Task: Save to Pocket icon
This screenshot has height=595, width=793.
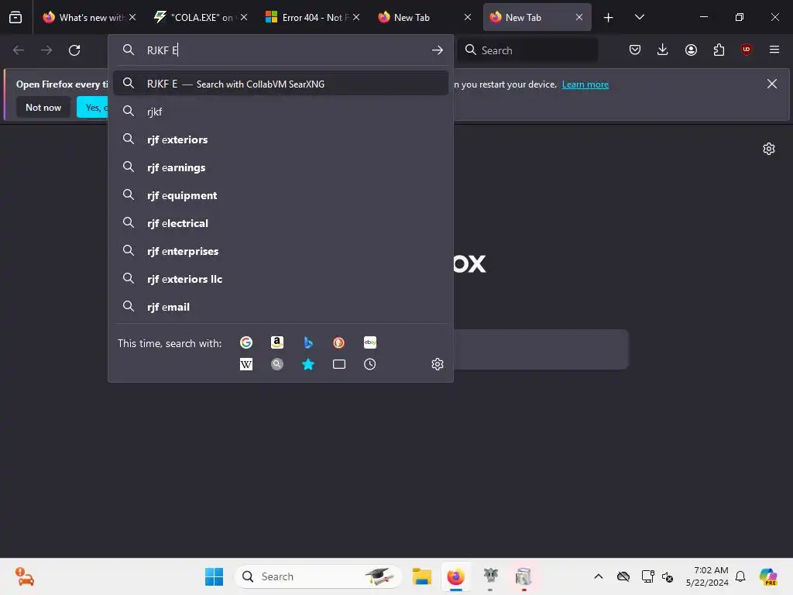Action: 635,50
